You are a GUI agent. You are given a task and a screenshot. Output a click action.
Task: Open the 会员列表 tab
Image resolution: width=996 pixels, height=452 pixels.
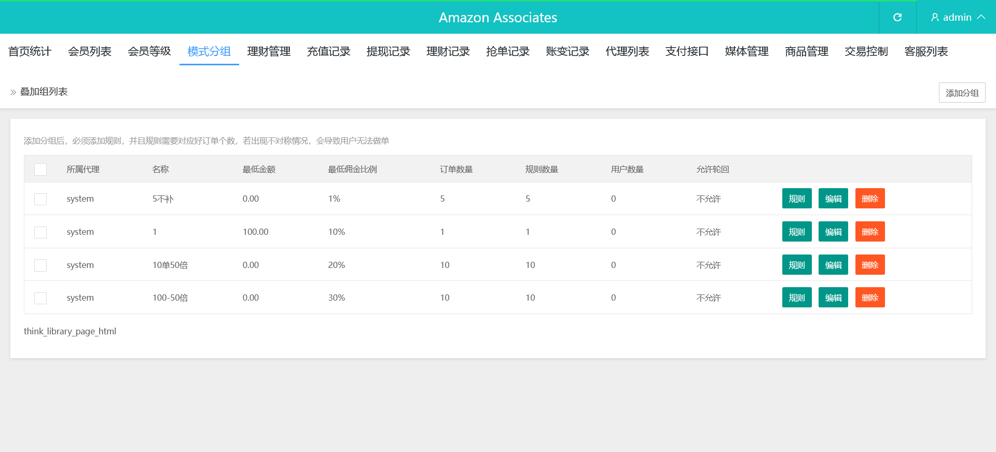[x=90, y=51]
